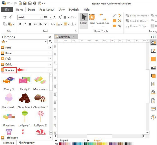Open the Help tab
The height and width of the screenshot is (145, 157).
[x=87, y=10]
